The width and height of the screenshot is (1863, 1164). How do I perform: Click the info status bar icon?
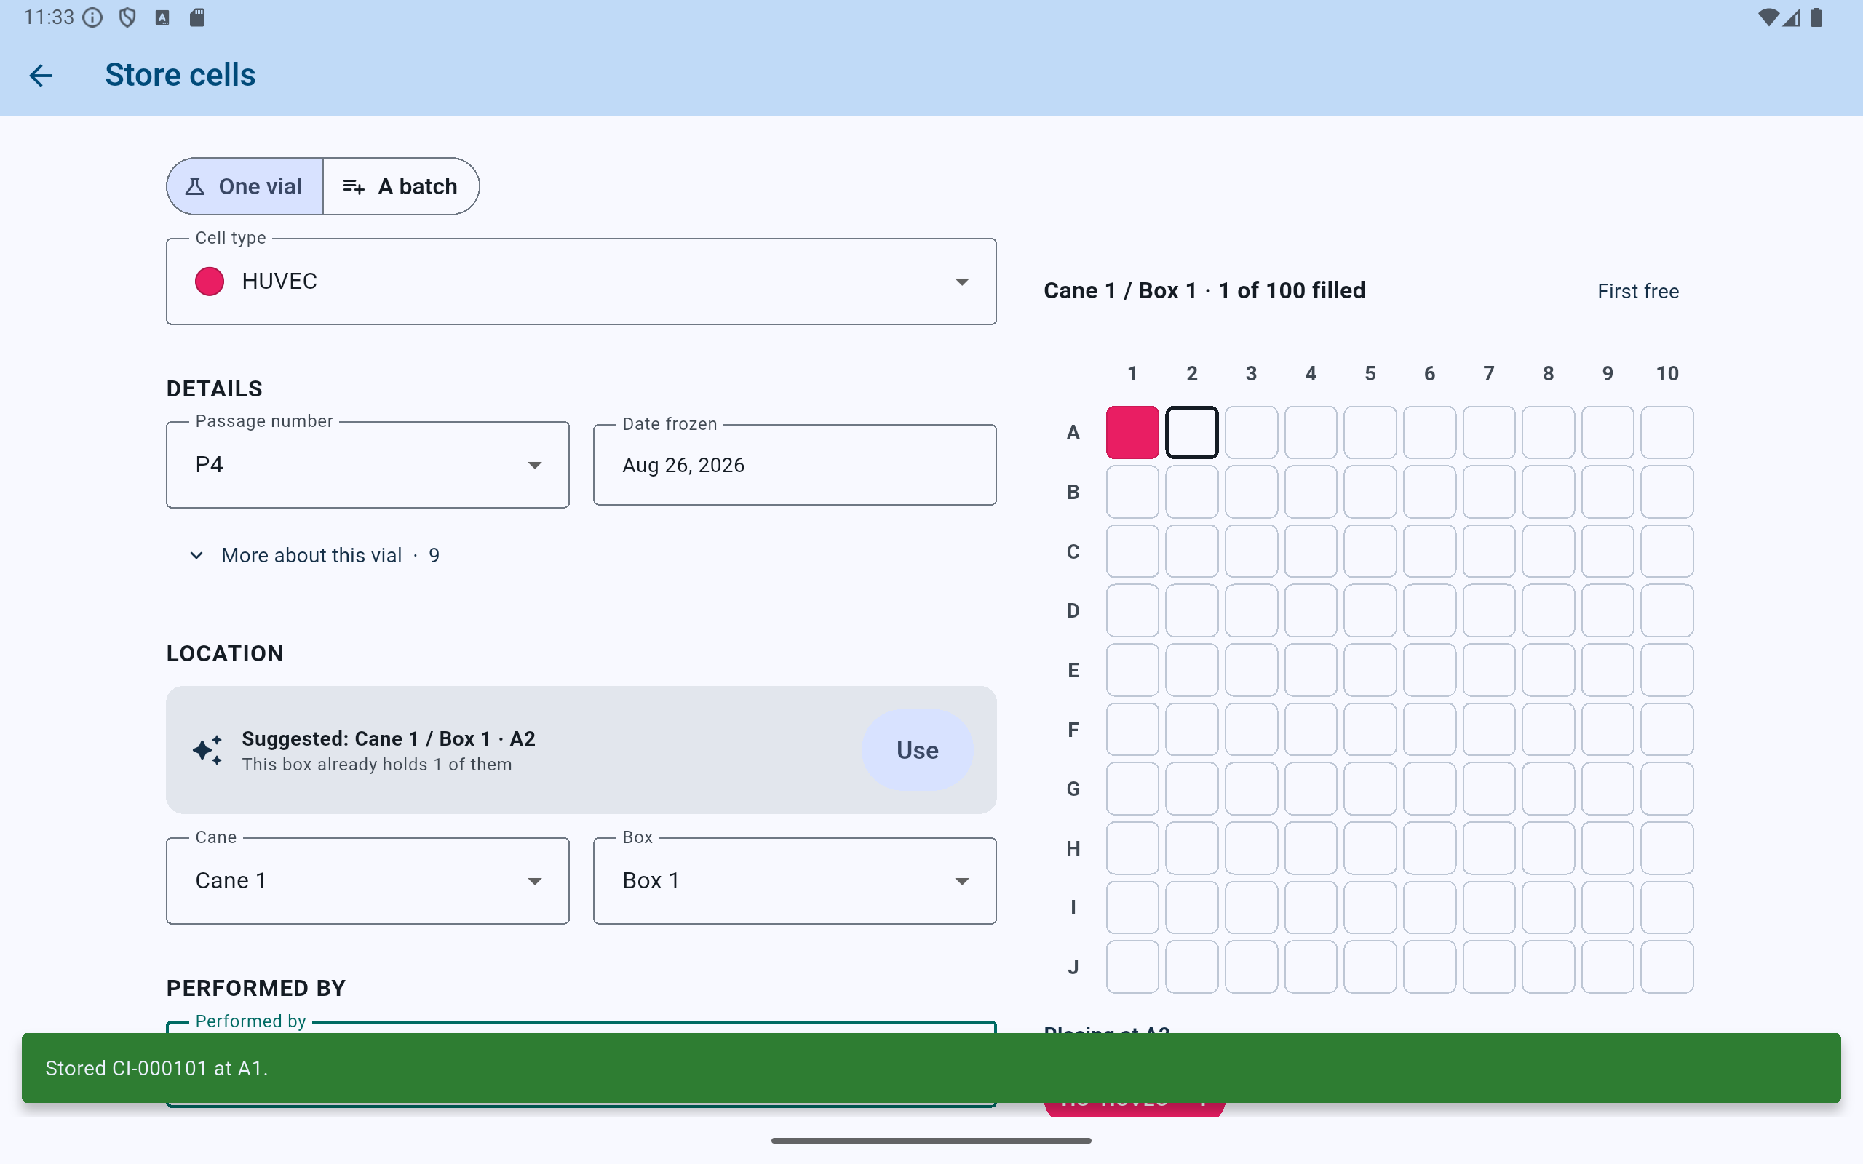point(92,17)
